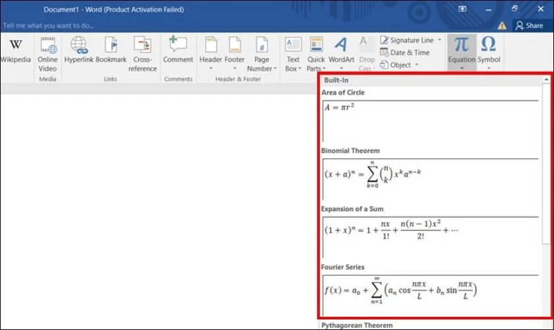554x330 pixels.
Task: Open the Header options
Action: tap(210, 53)
